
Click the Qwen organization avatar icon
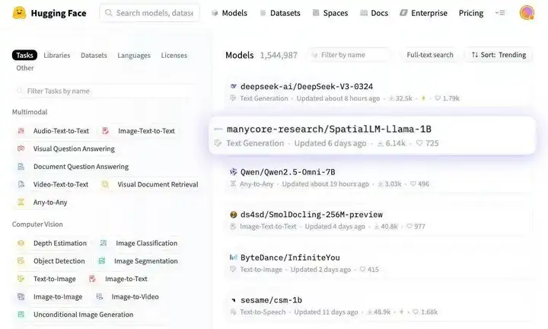pos(234,171)
